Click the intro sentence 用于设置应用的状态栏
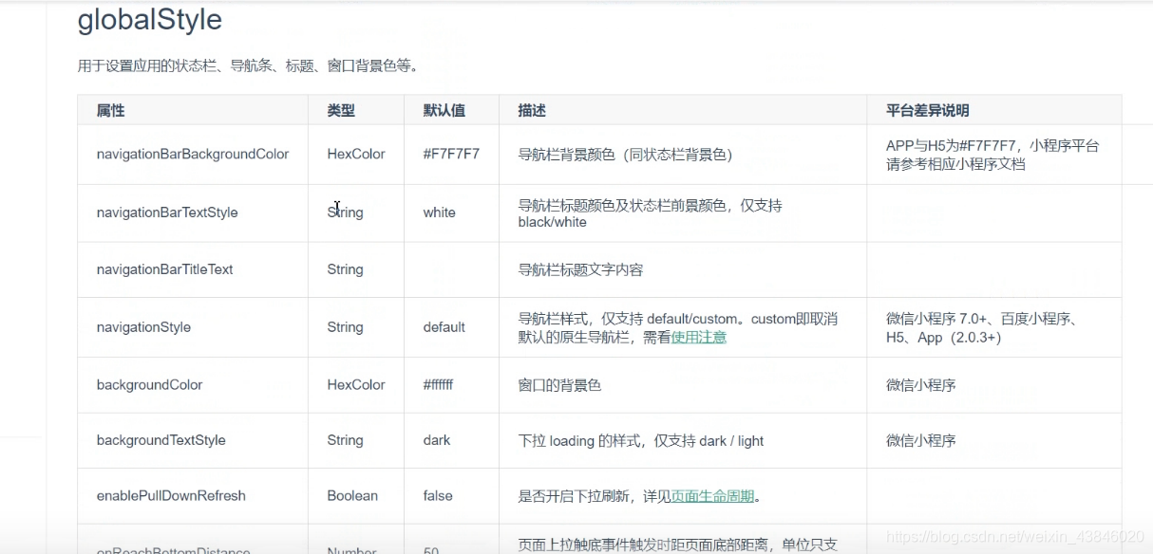Viewport: 1153px width, 554px height. pos(248,65)
